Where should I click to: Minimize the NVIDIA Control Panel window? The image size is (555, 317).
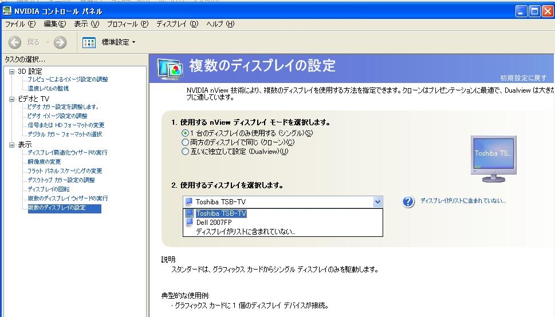click(521, 11)
